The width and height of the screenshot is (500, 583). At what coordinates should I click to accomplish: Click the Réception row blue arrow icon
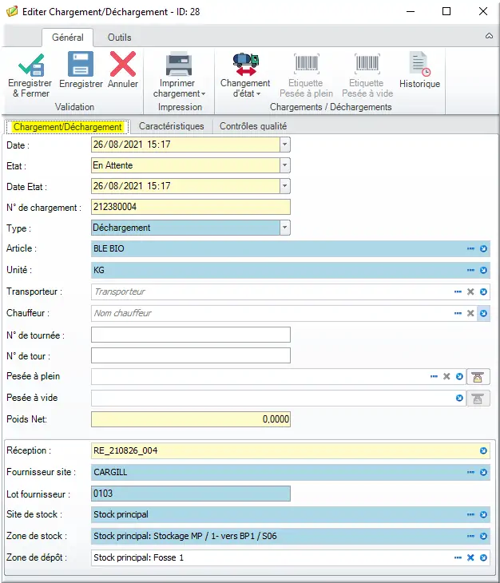(483, 450)
